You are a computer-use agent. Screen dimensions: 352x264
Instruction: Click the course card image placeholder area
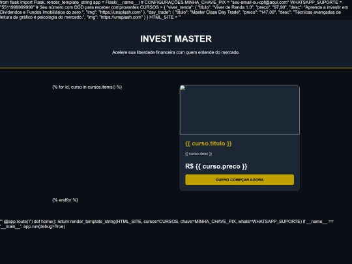[239, 110]
